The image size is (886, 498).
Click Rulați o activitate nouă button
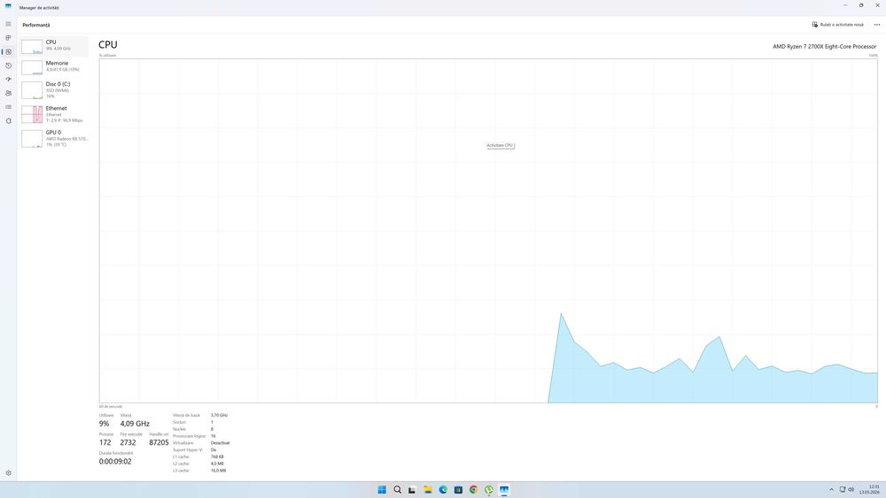click(838, 25)
